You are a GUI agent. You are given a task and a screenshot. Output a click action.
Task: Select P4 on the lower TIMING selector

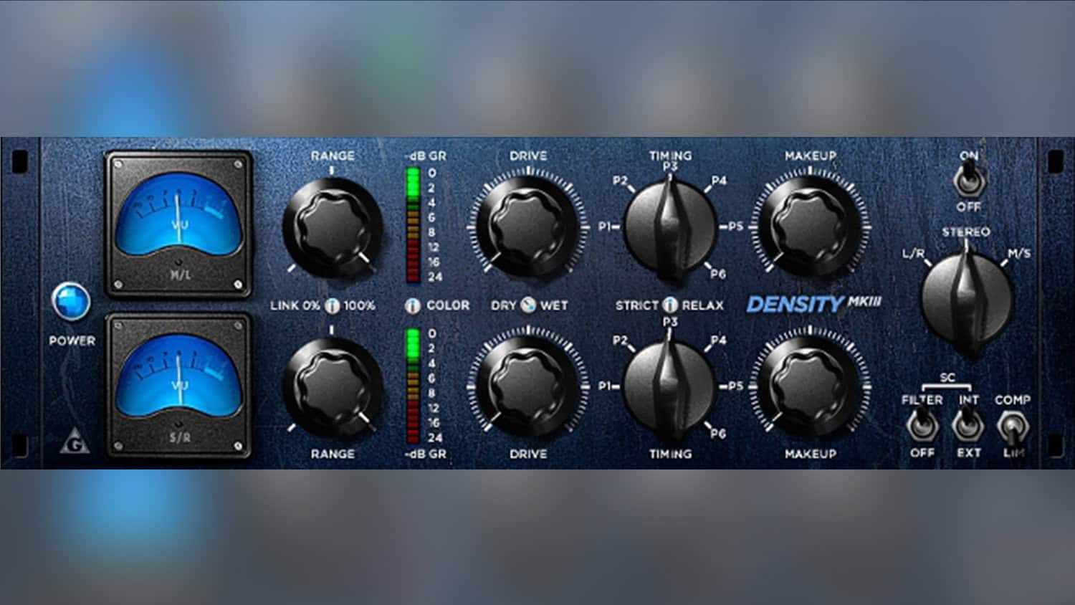tap(718, 340)
